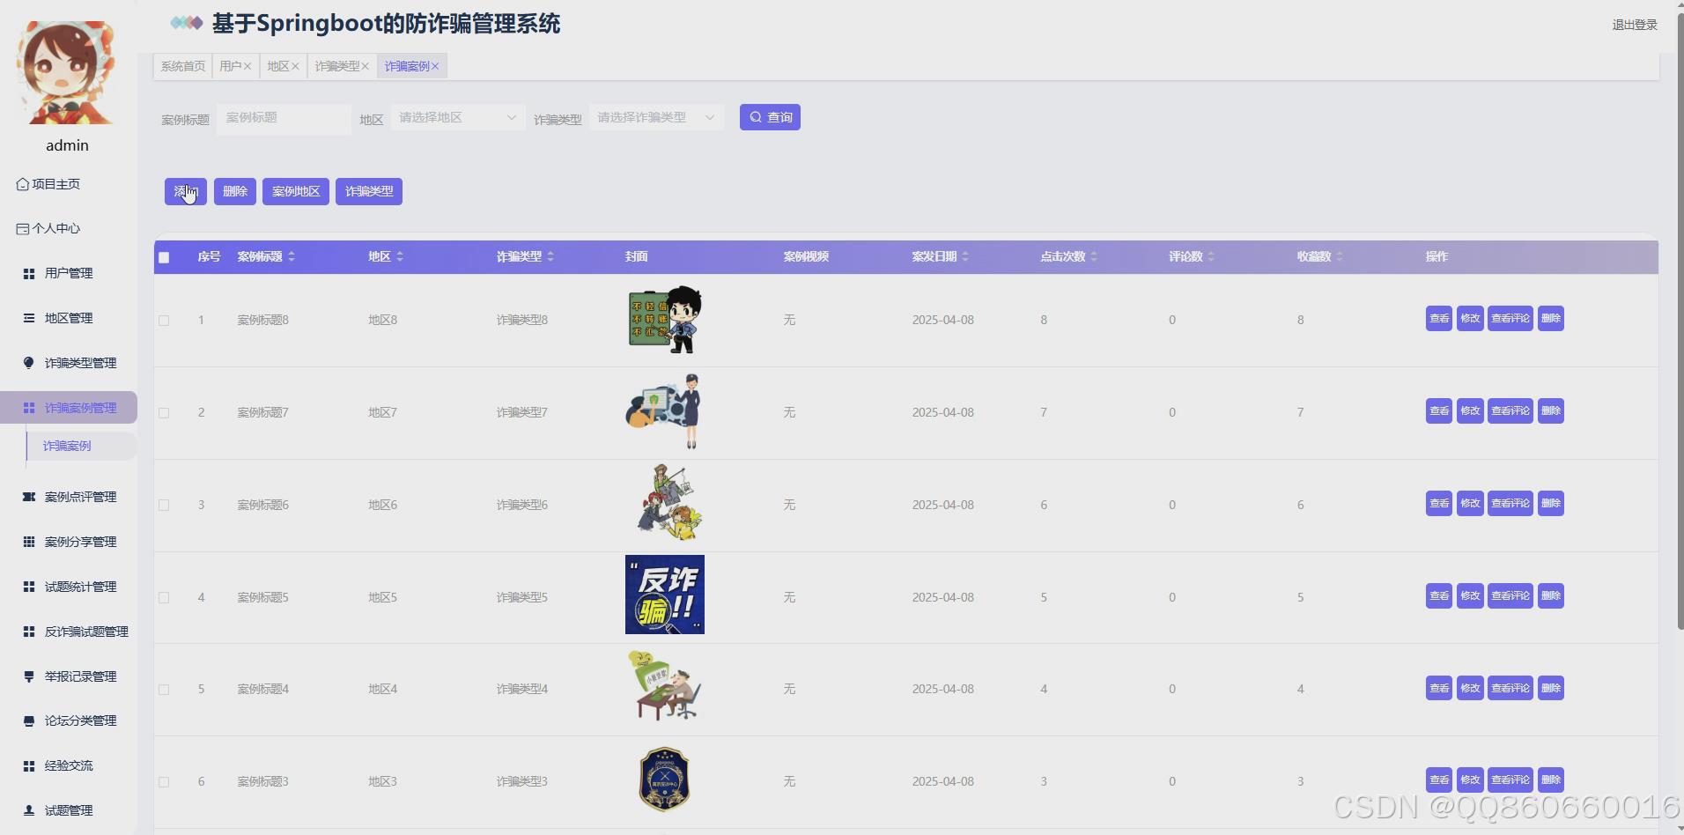Click the icon beside 试题统计管理
1684x835 pixels.
point(29,587)
